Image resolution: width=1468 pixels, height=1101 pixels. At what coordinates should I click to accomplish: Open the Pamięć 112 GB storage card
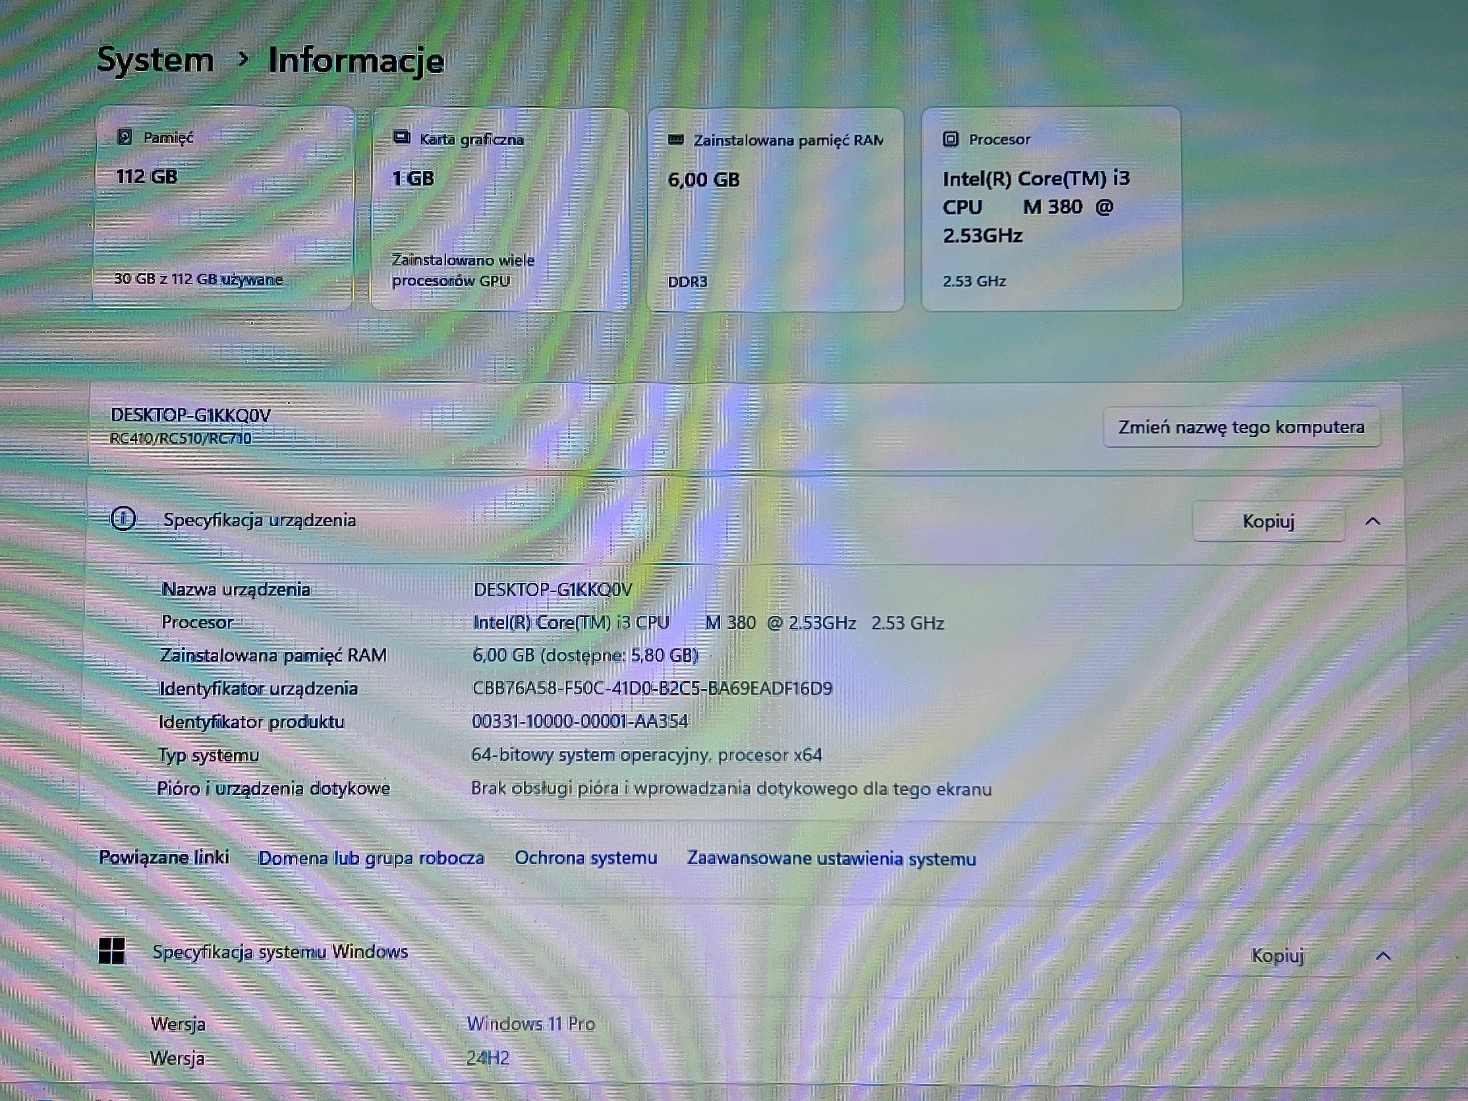[224, 208]
